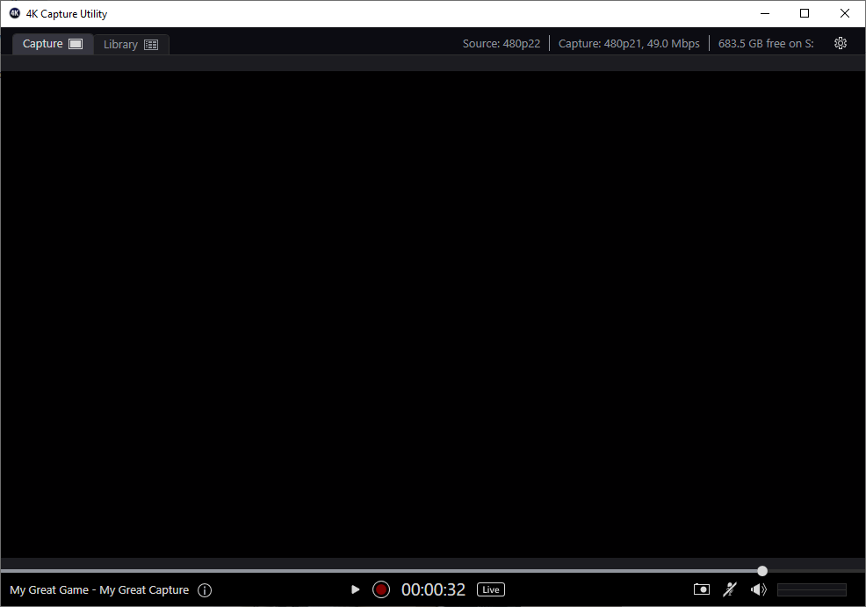Click the monitor icon on the Capture tab
This screenshot has width=866, height=607.
(x=74, y=43)
